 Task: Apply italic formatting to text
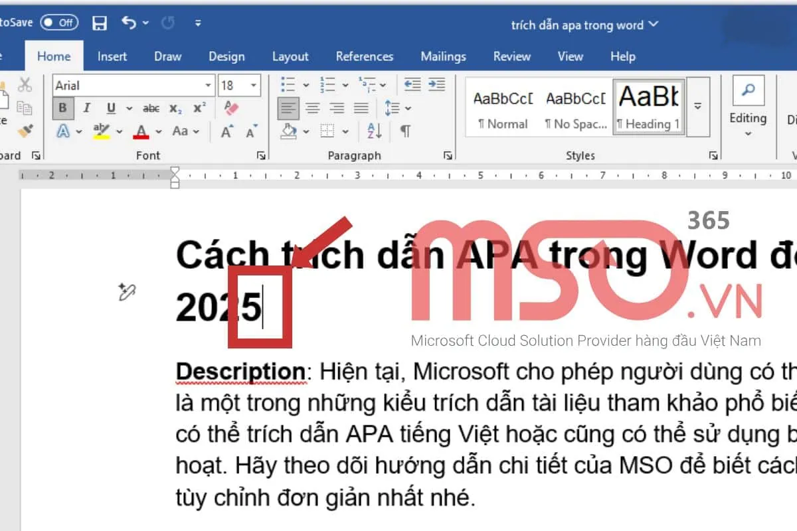[86, 108]
